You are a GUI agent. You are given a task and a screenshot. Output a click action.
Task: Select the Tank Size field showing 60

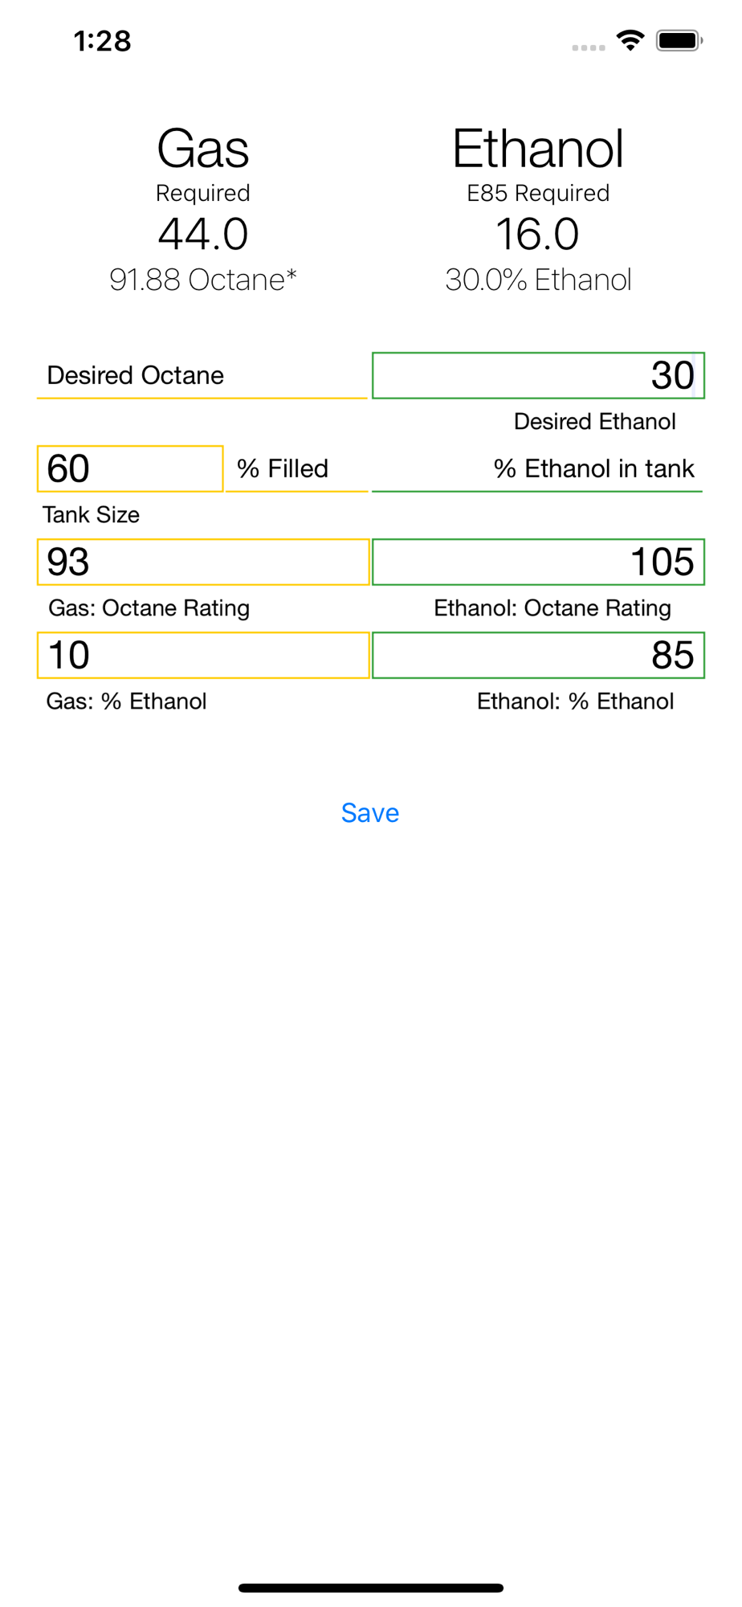tap(130, 468)
